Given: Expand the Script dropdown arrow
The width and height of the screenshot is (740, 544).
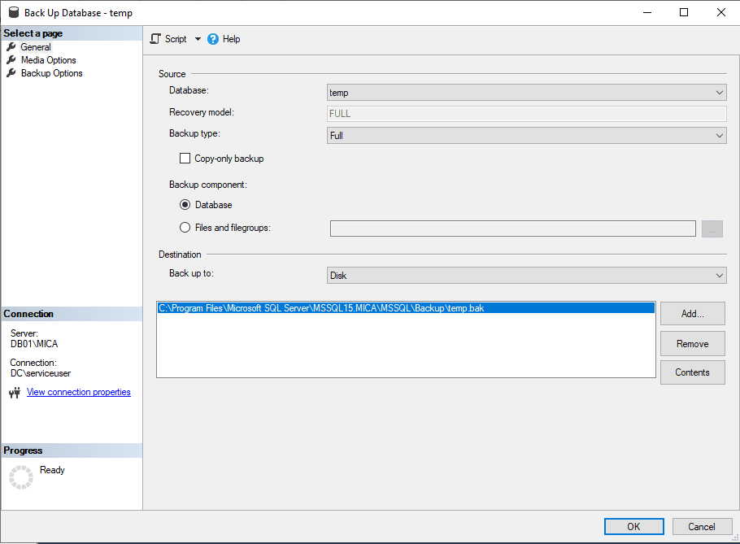Looking at the screenshot, I should 198,39.
